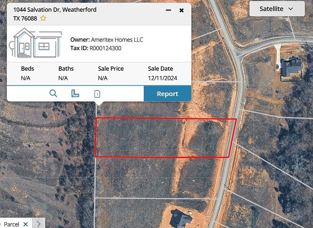Click the 1044 Salvation Dr address title
The image size is (313, 228).
(x=55, y=14)
